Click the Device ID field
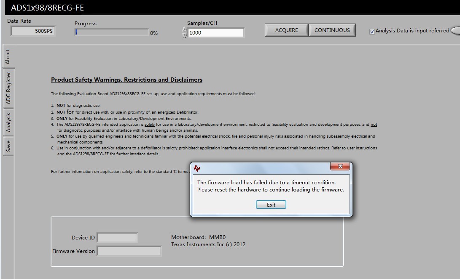 tap(117, 237)
